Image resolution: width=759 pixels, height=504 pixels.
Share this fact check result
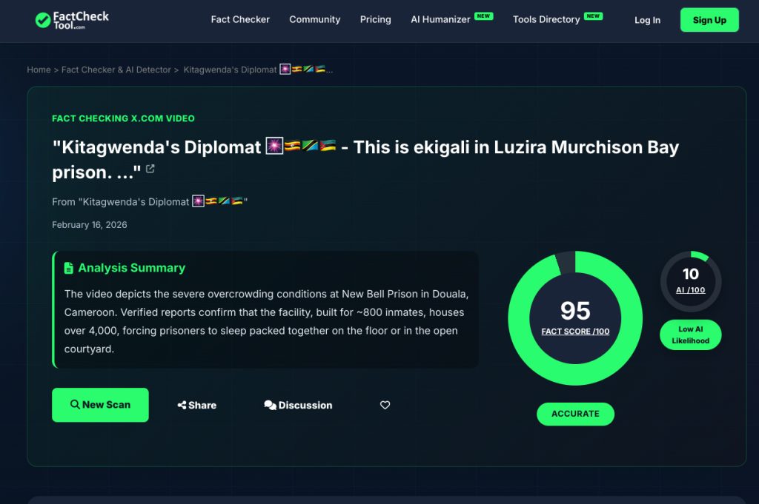(x=197, y=405)
